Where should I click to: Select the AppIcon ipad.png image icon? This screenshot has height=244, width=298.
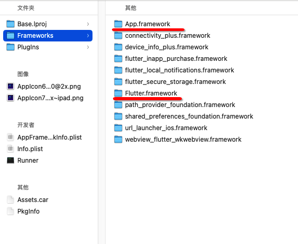(x=11, y=98)
